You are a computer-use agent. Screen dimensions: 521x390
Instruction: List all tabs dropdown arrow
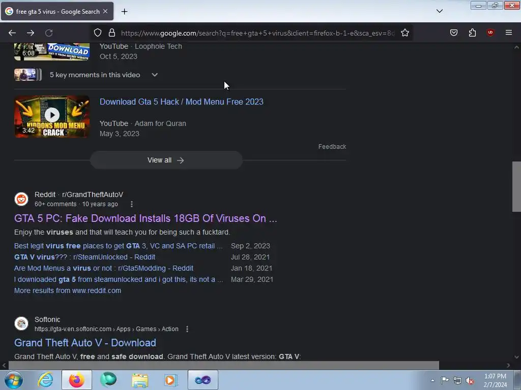point(440,11)
